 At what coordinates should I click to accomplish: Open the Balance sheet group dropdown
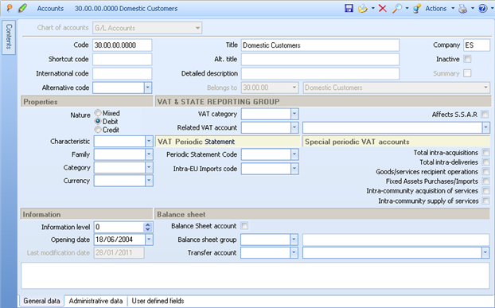pyautogui.click(x=294, y=240)
